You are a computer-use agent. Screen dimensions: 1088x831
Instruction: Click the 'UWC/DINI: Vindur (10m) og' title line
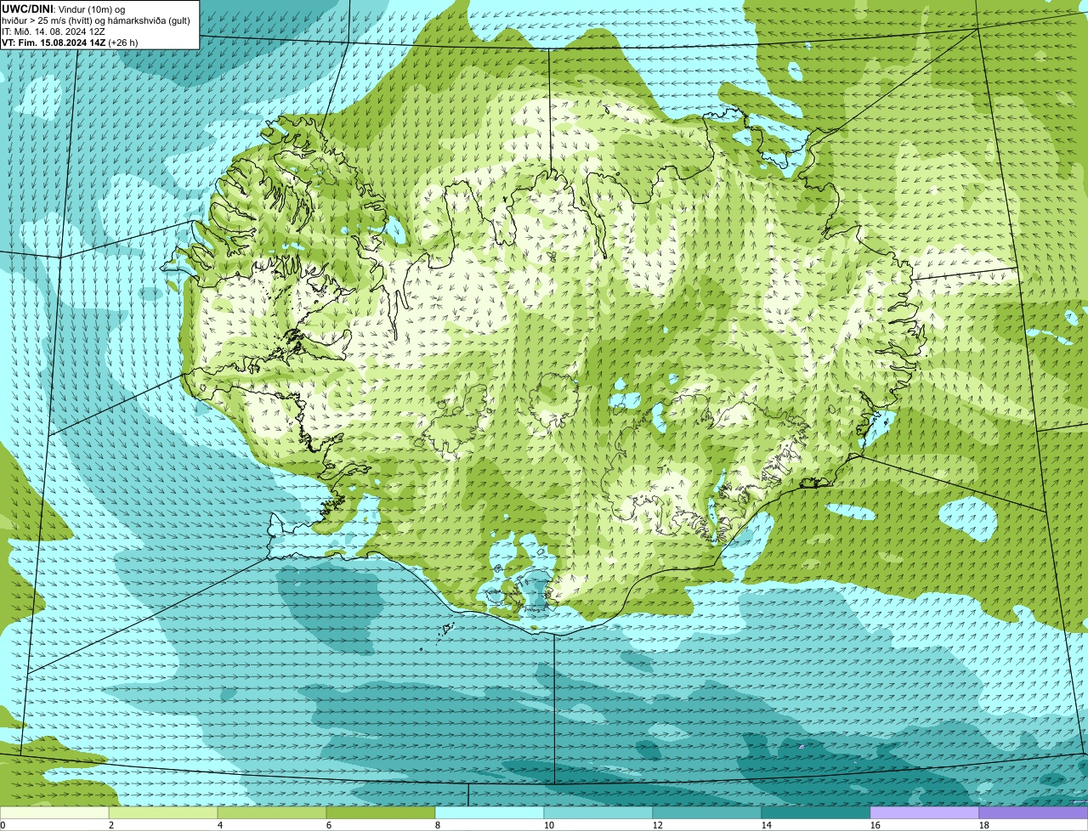pyautogui.click(x=64, y=9)
